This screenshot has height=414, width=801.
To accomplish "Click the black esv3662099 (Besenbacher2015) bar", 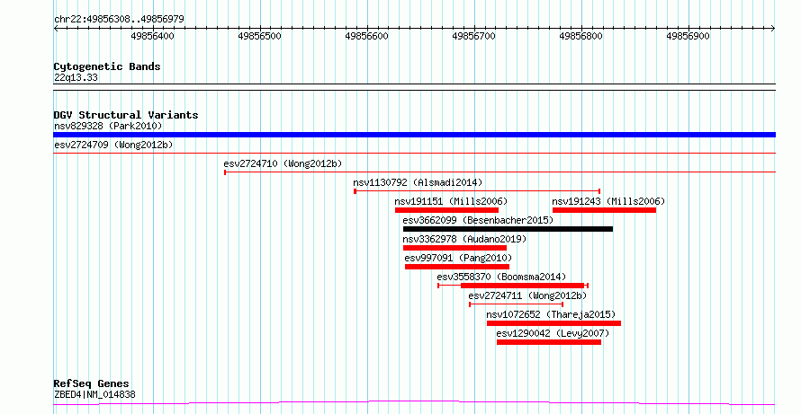I will pos(508,229).
